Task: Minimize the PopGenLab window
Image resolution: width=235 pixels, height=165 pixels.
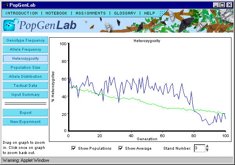Action: (x=216, y=5)
